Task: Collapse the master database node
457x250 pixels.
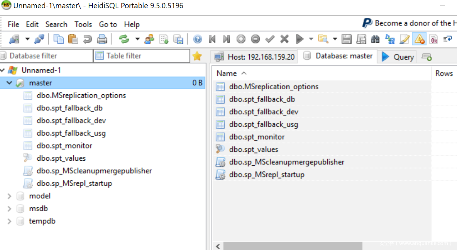Action: [x=10, y=83]
